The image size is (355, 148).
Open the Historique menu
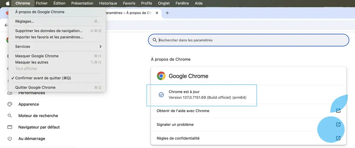(x=108, y=3)
